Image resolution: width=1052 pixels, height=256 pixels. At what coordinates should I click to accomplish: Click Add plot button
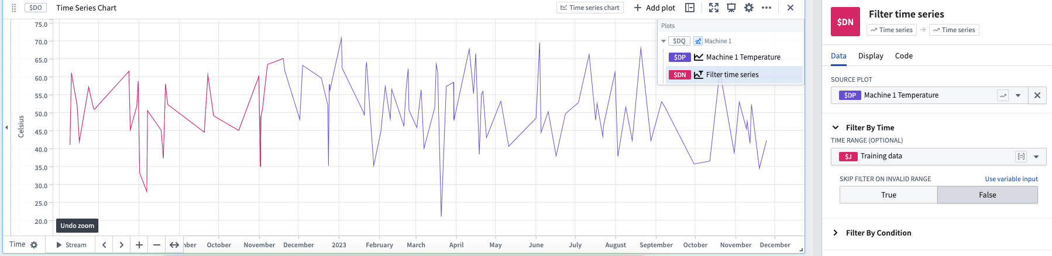[655, 8]
